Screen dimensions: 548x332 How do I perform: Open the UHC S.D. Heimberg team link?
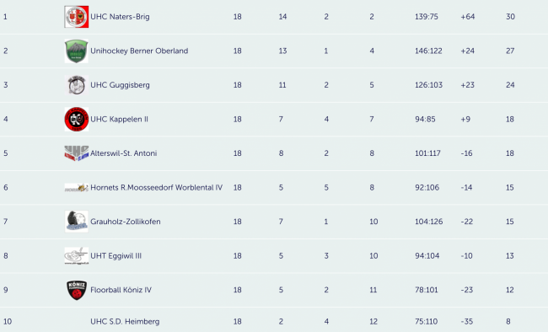[x=125, y=322]
